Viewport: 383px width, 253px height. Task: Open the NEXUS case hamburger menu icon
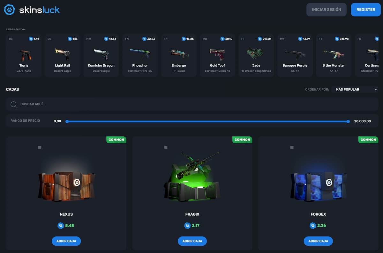[x=40, y=148]
